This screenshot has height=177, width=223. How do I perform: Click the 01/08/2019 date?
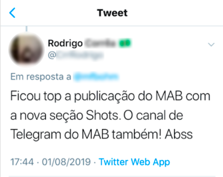pos(66,162)
